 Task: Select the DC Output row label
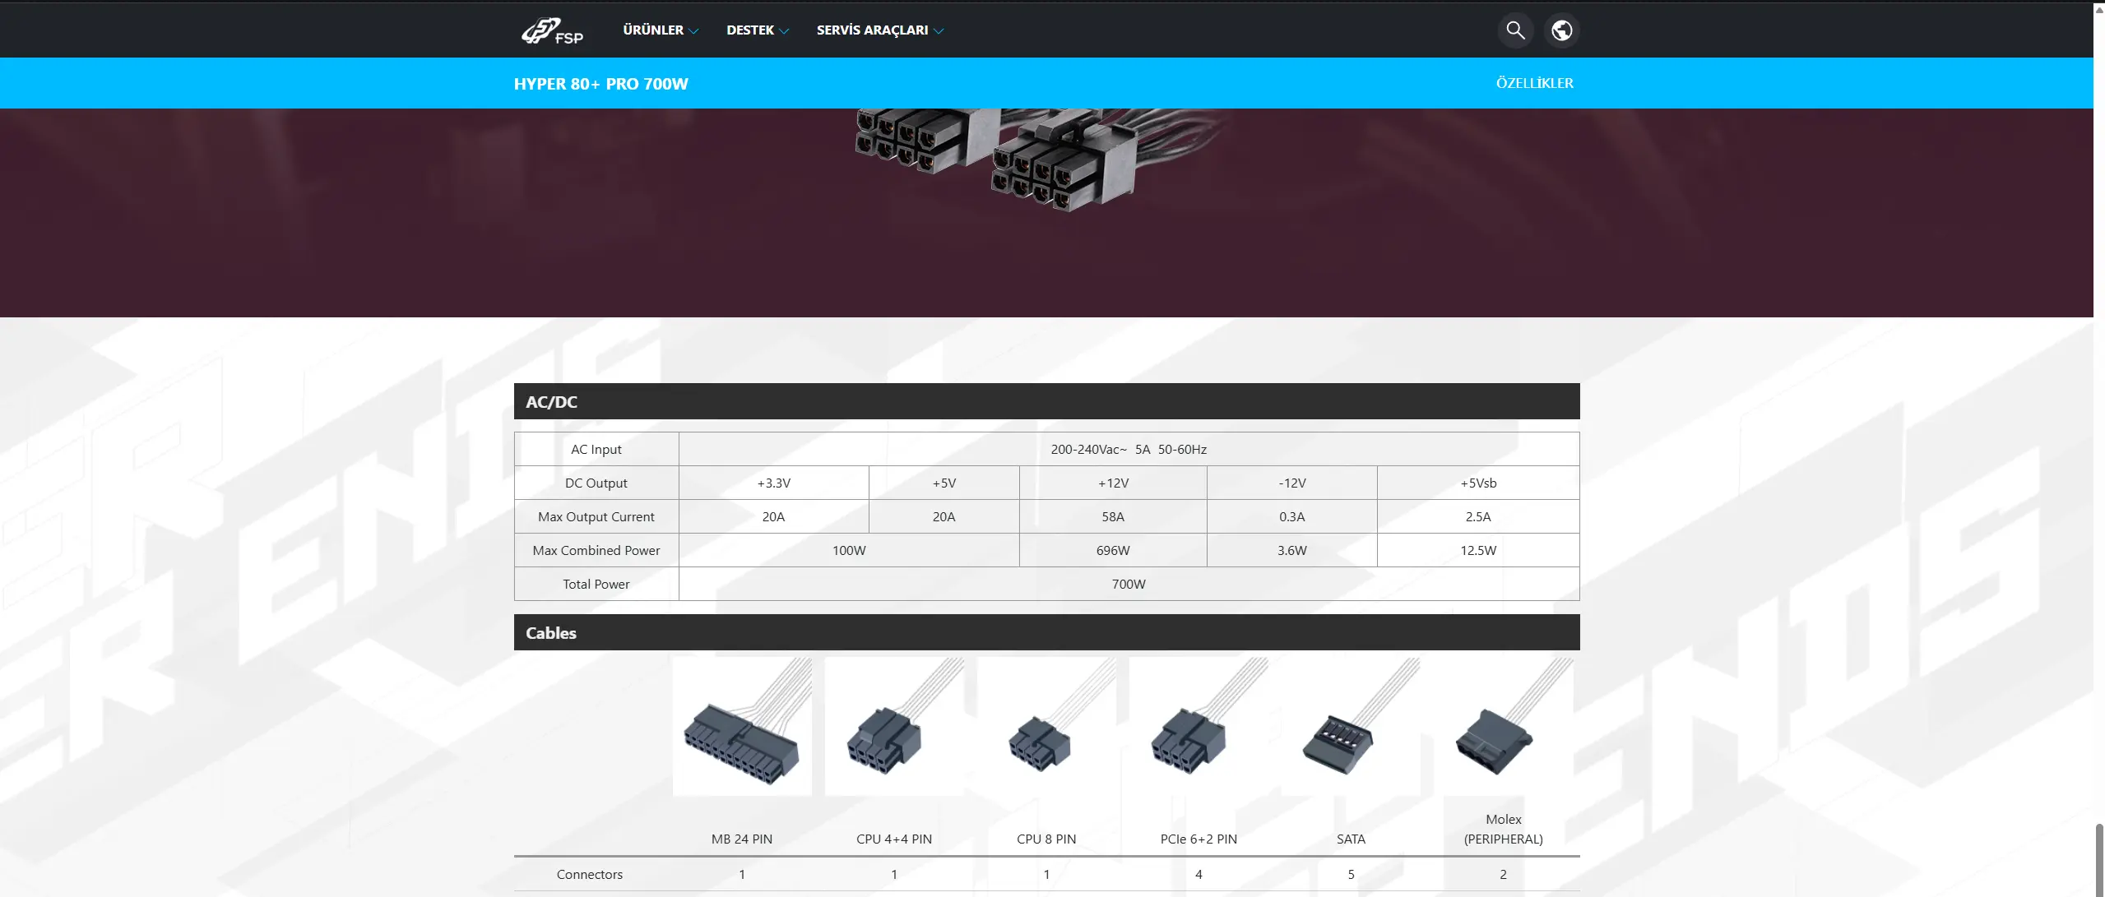(596, 483)
